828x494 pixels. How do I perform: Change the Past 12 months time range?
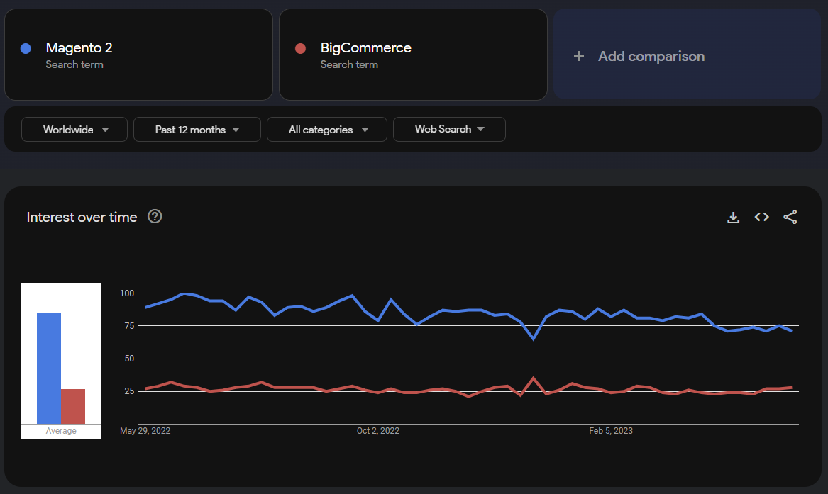pyautogui.click(x=197, y=129)
